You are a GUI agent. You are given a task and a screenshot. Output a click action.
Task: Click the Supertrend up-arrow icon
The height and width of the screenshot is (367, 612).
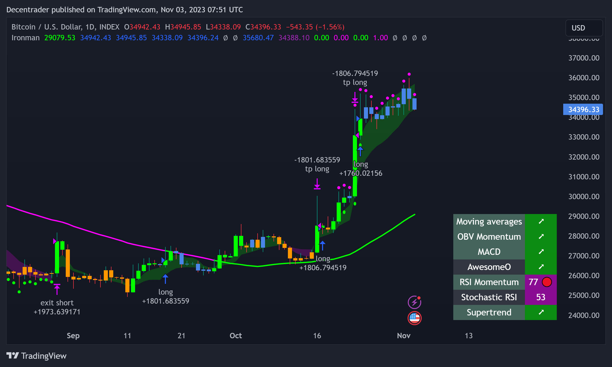click(x=541, y=312)
